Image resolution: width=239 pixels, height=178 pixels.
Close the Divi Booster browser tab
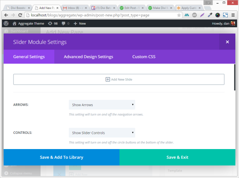[x=29, y=8]
